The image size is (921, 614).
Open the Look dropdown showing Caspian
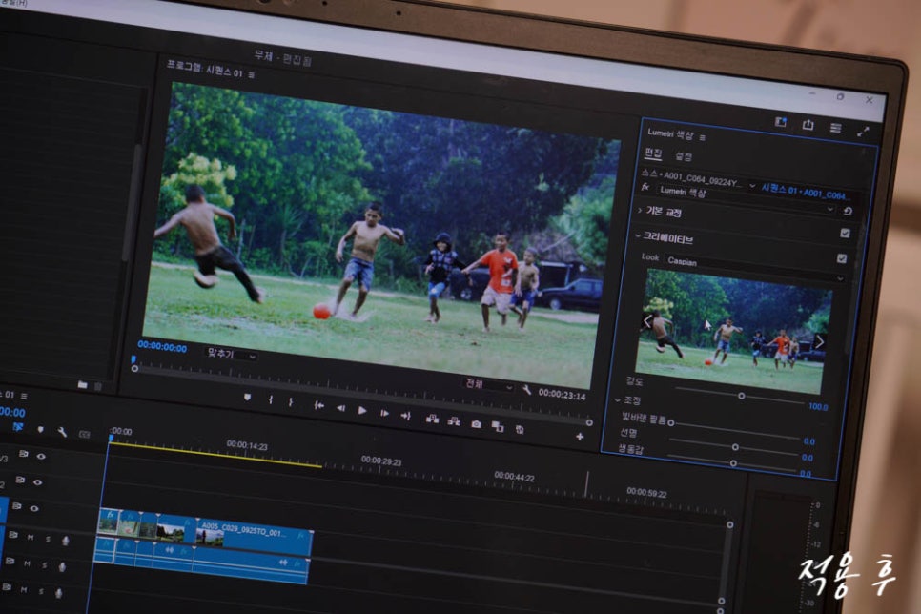[x=755, y=268]
